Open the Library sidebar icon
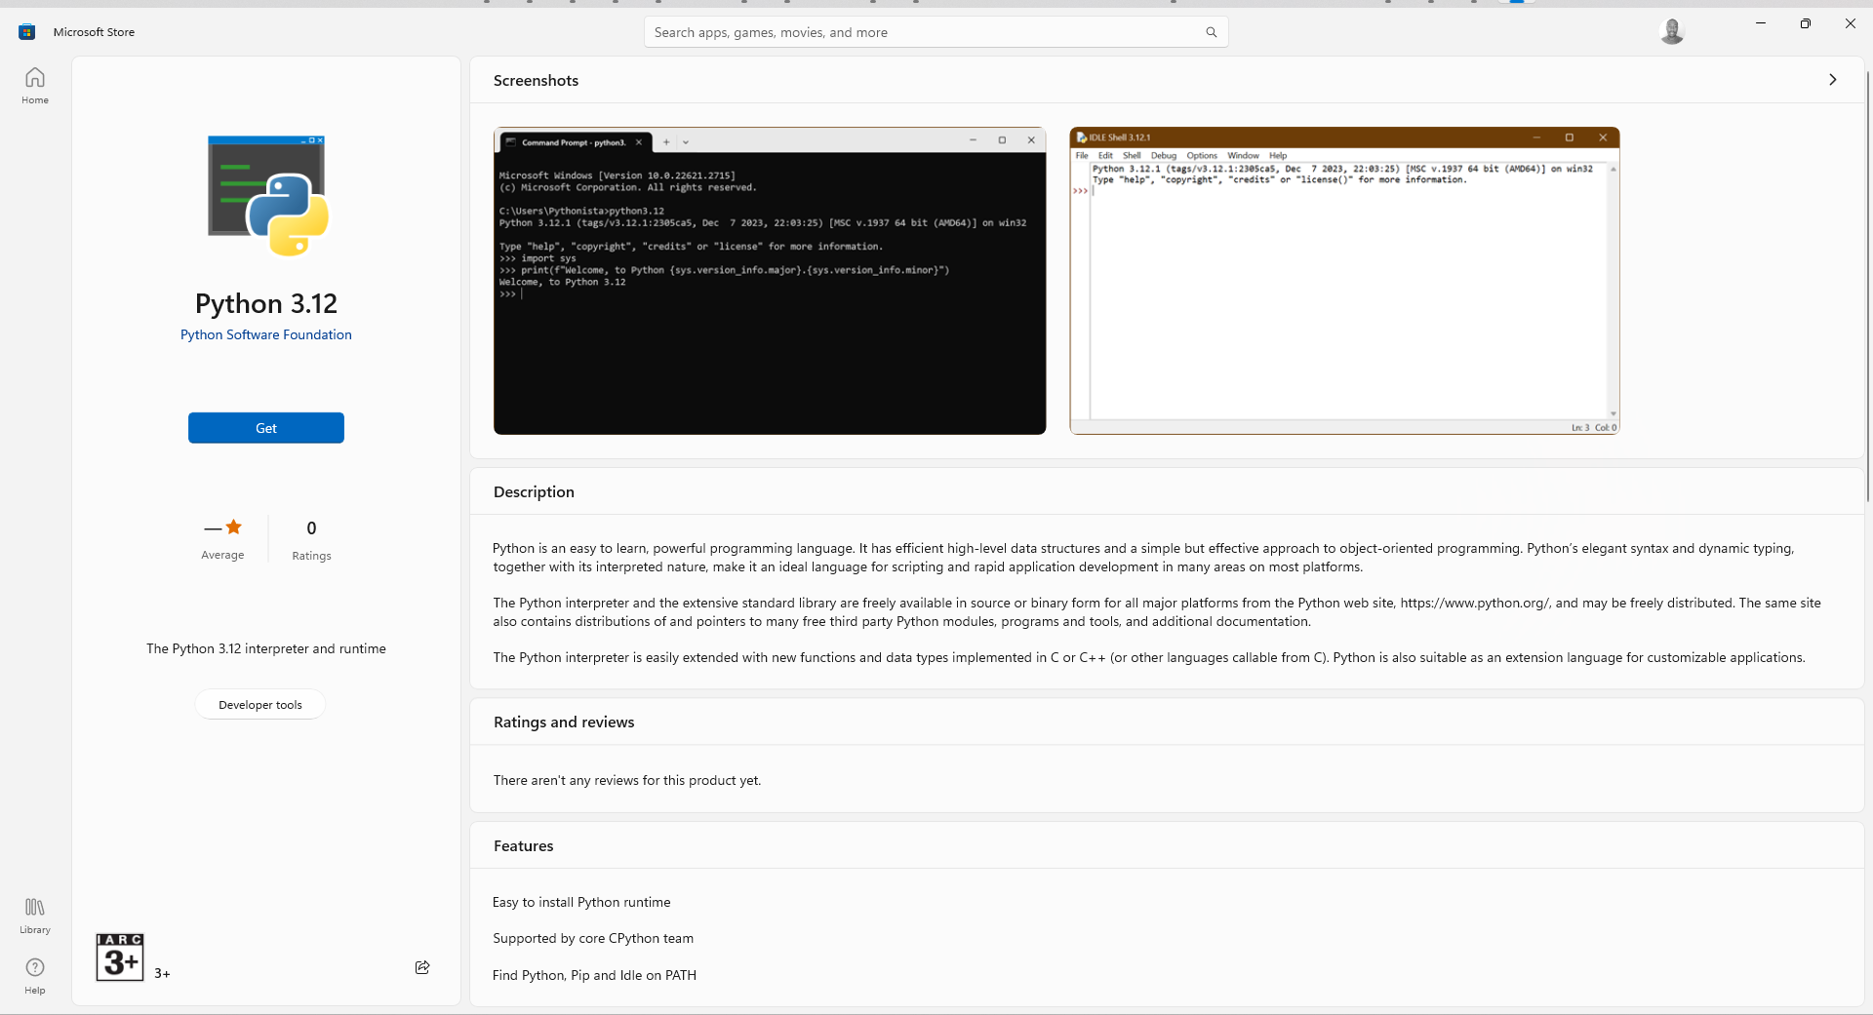The height and width of the screenshot is (1015, 1873). pyautogui.click(x=35, y=917)
